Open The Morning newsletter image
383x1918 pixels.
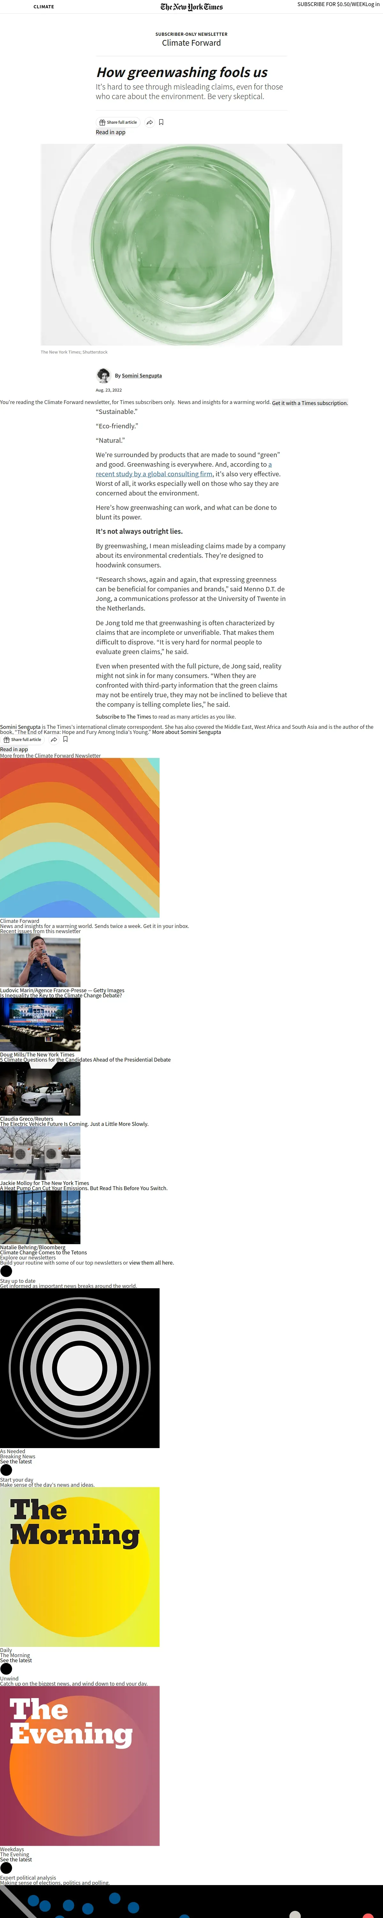[79, 1567]
